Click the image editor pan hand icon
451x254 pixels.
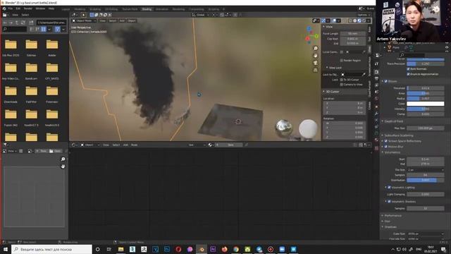[63, 167]
